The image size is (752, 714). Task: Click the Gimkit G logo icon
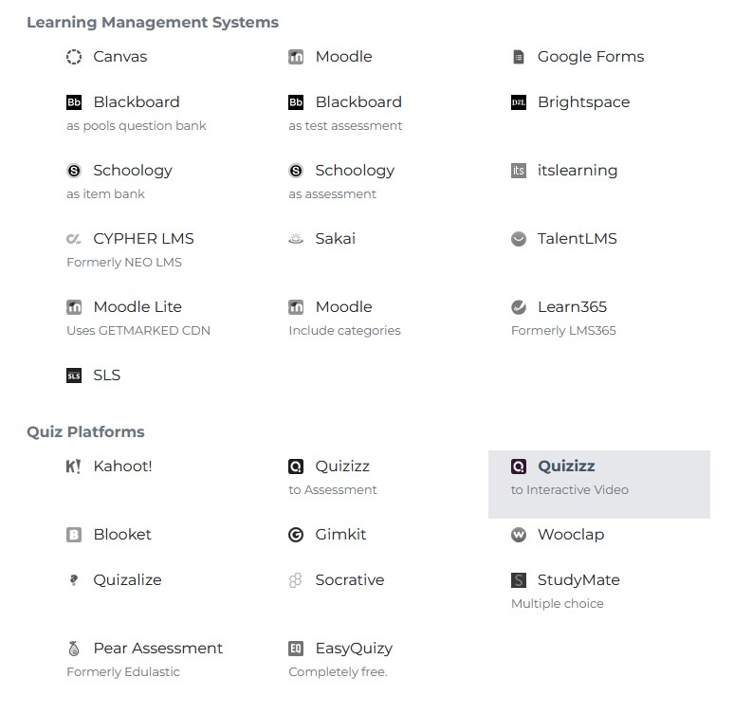click(296, 535)
